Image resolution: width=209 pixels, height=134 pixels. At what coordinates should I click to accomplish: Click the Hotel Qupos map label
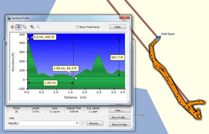168,34
